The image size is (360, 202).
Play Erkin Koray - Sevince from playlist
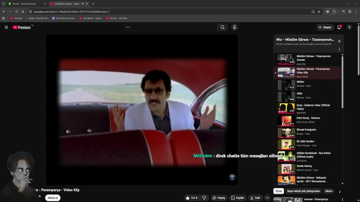coord(308,121)
